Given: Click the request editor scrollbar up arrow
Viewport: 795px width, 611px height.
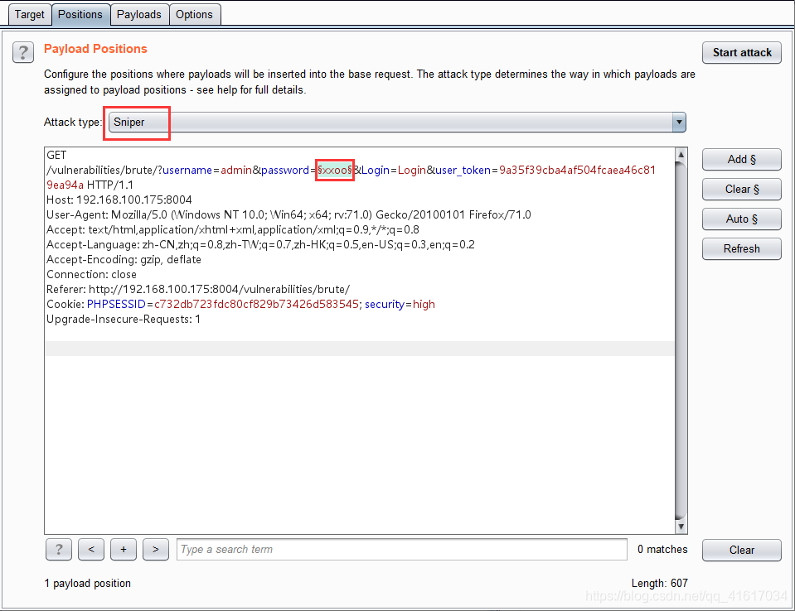Looking at the screenshot, I should click(681, 154).
